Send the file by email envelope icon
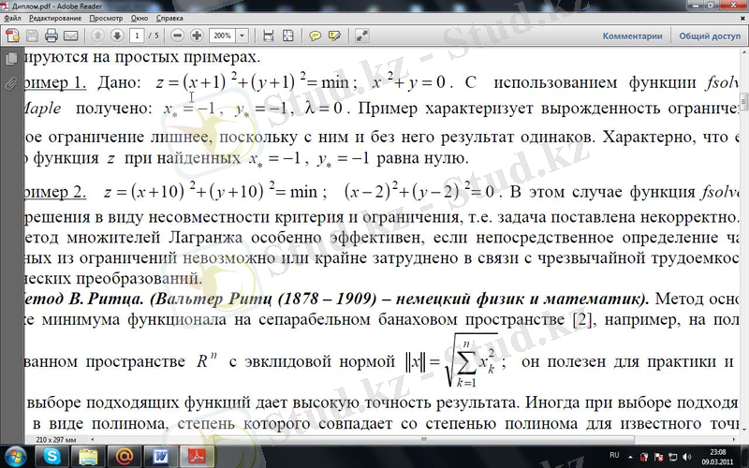Image resolution: width=749 pixels, height=468 pixels. click(x=71, y=36)
